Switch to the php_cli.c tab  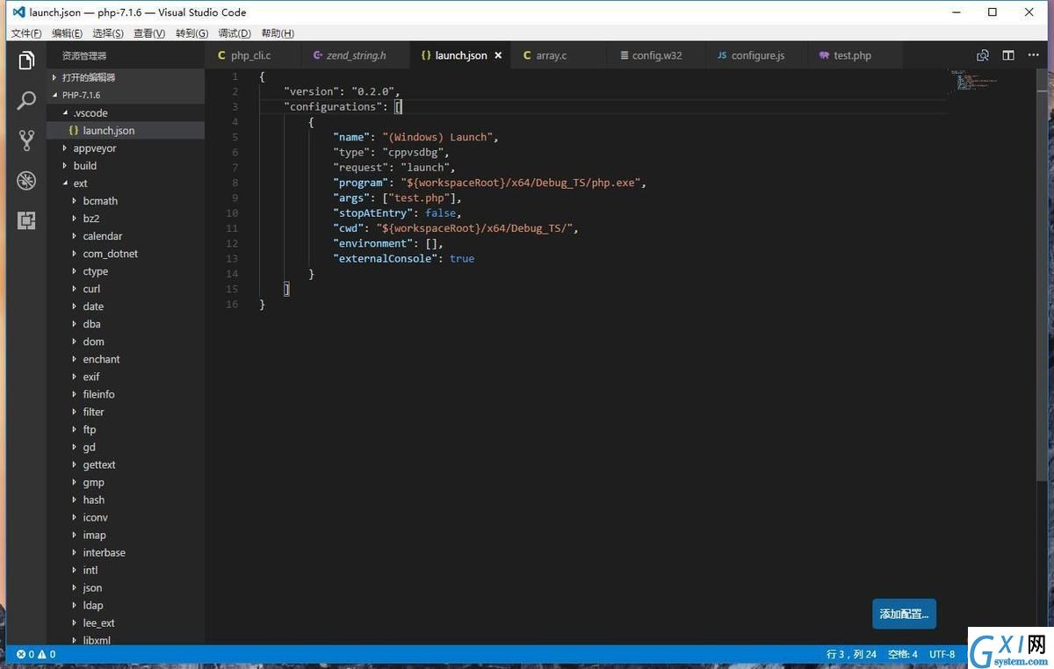point(251,55)
